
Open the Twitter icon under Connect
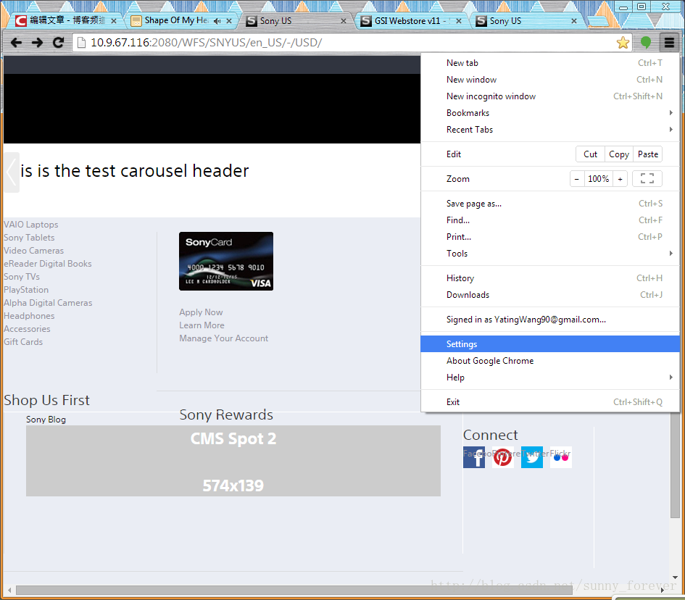pos(531,457)
